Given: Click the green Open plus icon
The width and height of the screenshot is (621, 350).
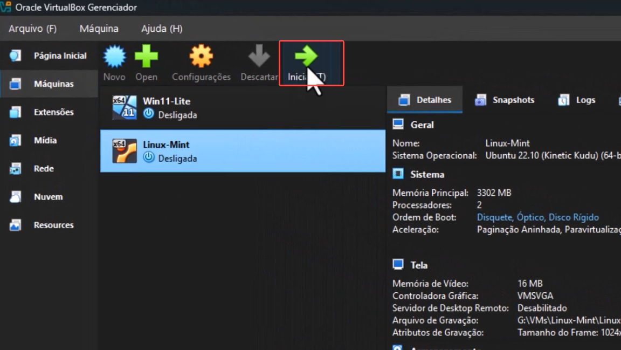Looking at the screenshot, I should click(147, 56).
